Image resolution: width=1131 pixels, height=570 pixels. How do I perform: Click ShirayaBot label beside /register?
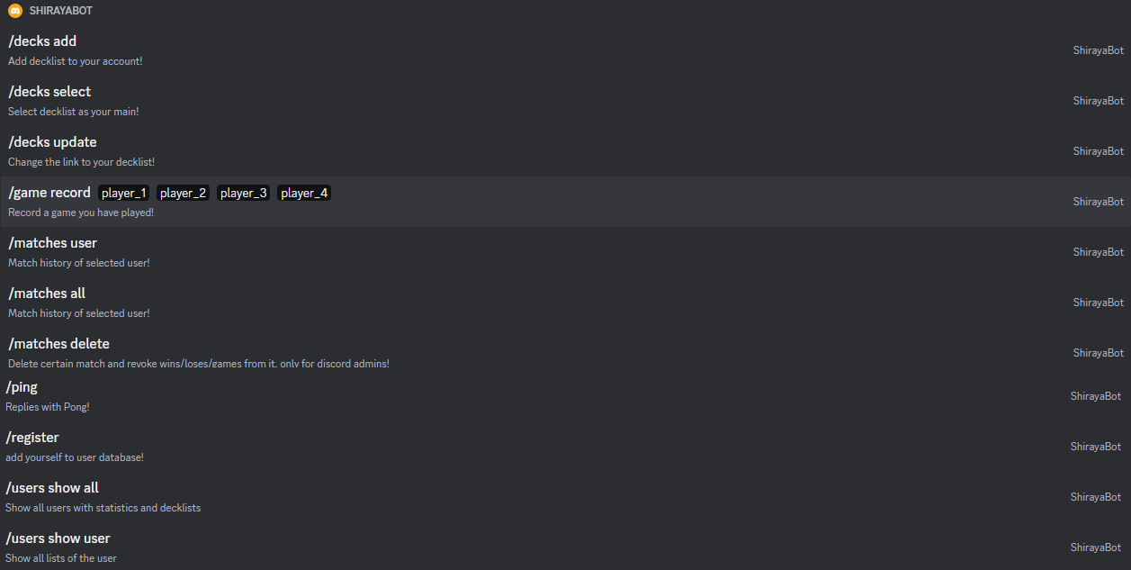pos(1096,446)
